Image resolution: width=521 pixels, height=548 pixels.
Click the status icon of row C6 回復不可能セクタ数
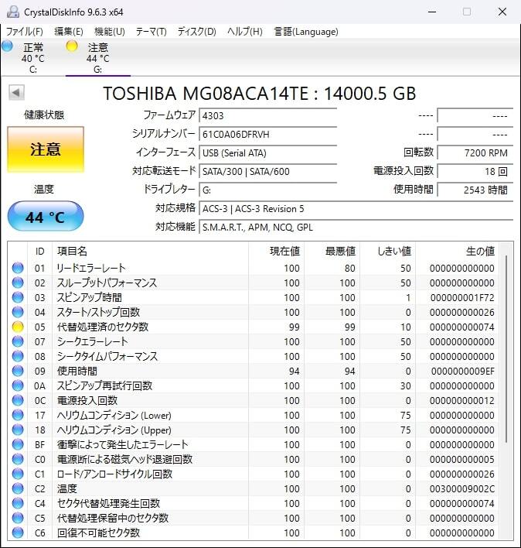[18, 533]
